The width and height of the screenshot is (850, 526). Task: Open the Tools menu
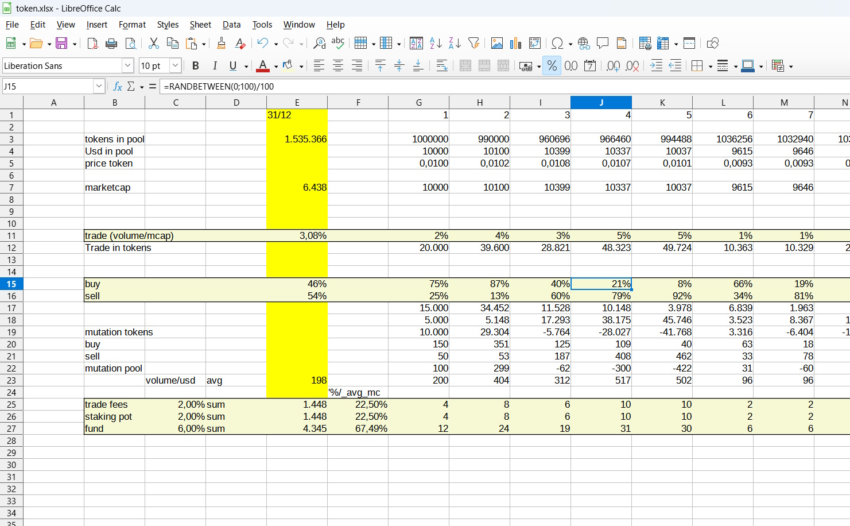click(262, 25)
